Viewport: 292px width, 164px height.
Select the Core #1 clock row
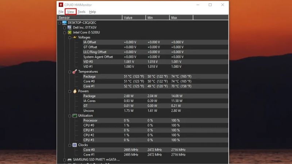pyautogui.click(x=155, y=155)
